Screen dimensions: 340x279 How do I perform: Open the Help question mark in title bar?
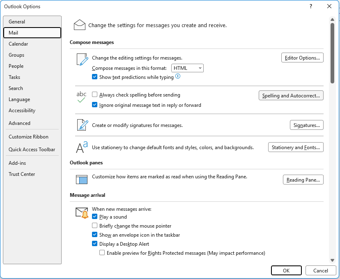[311, 6]
